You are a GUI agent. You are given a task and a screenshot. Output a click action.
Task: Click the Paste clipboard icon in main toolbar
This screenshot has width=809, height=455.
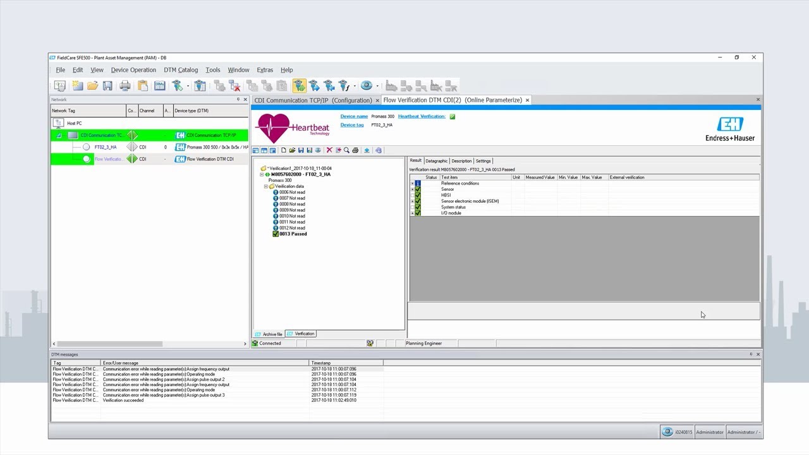pos(143,85)
